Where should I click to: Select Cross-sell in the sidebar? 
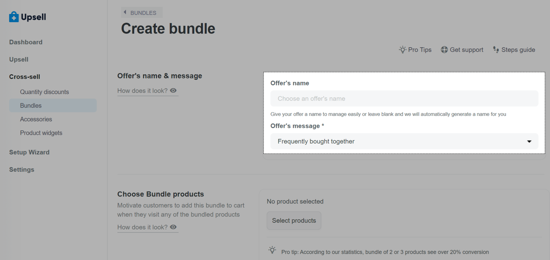25,77
